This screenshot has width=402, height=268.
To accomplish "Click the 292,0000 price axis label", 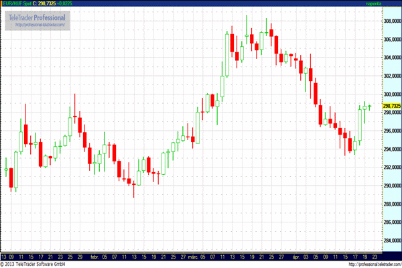I will point(391,167).
